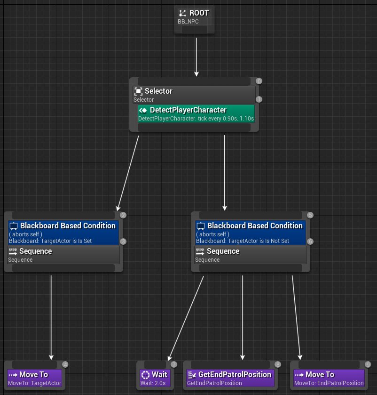Click the Selector node top input pin

(194, 81)
